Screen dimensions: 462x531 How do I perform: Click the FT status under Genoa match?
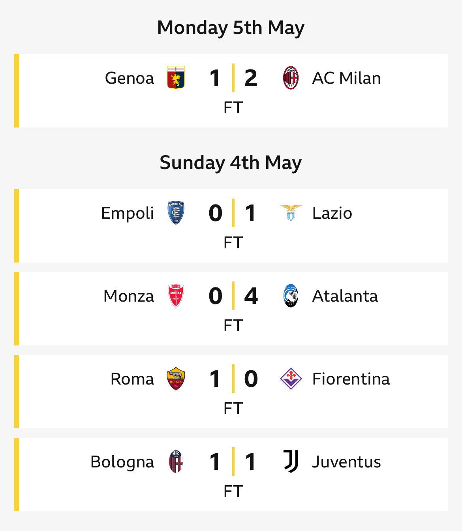coord(233,107)
